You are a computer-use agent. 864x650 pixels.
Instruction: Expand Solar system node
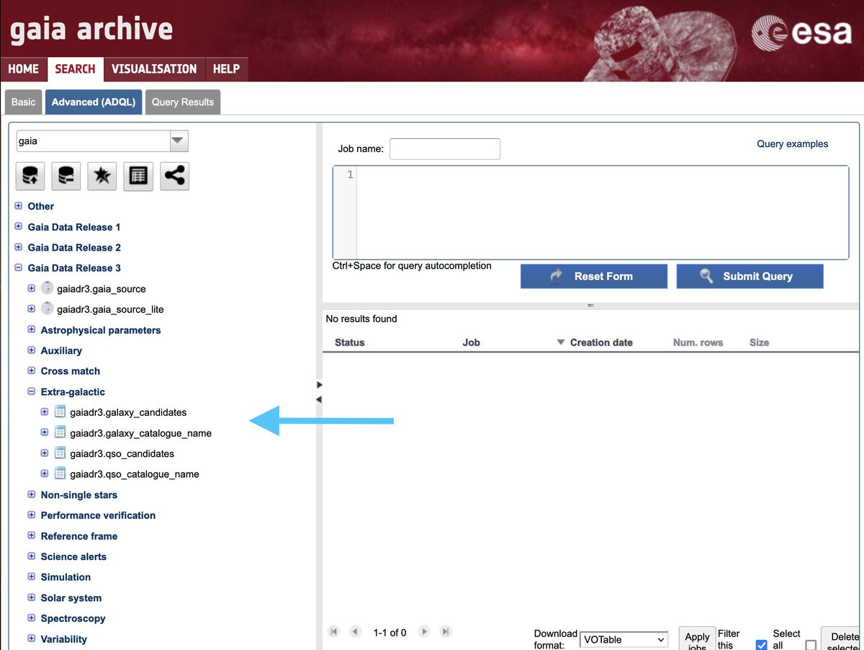32,597
